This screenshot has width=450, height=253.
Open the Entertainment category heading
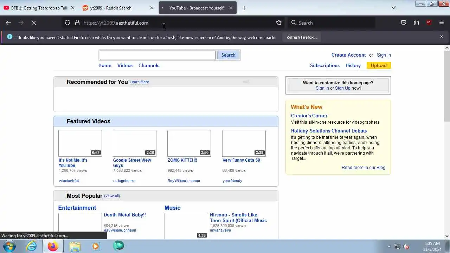coord(77,208)
